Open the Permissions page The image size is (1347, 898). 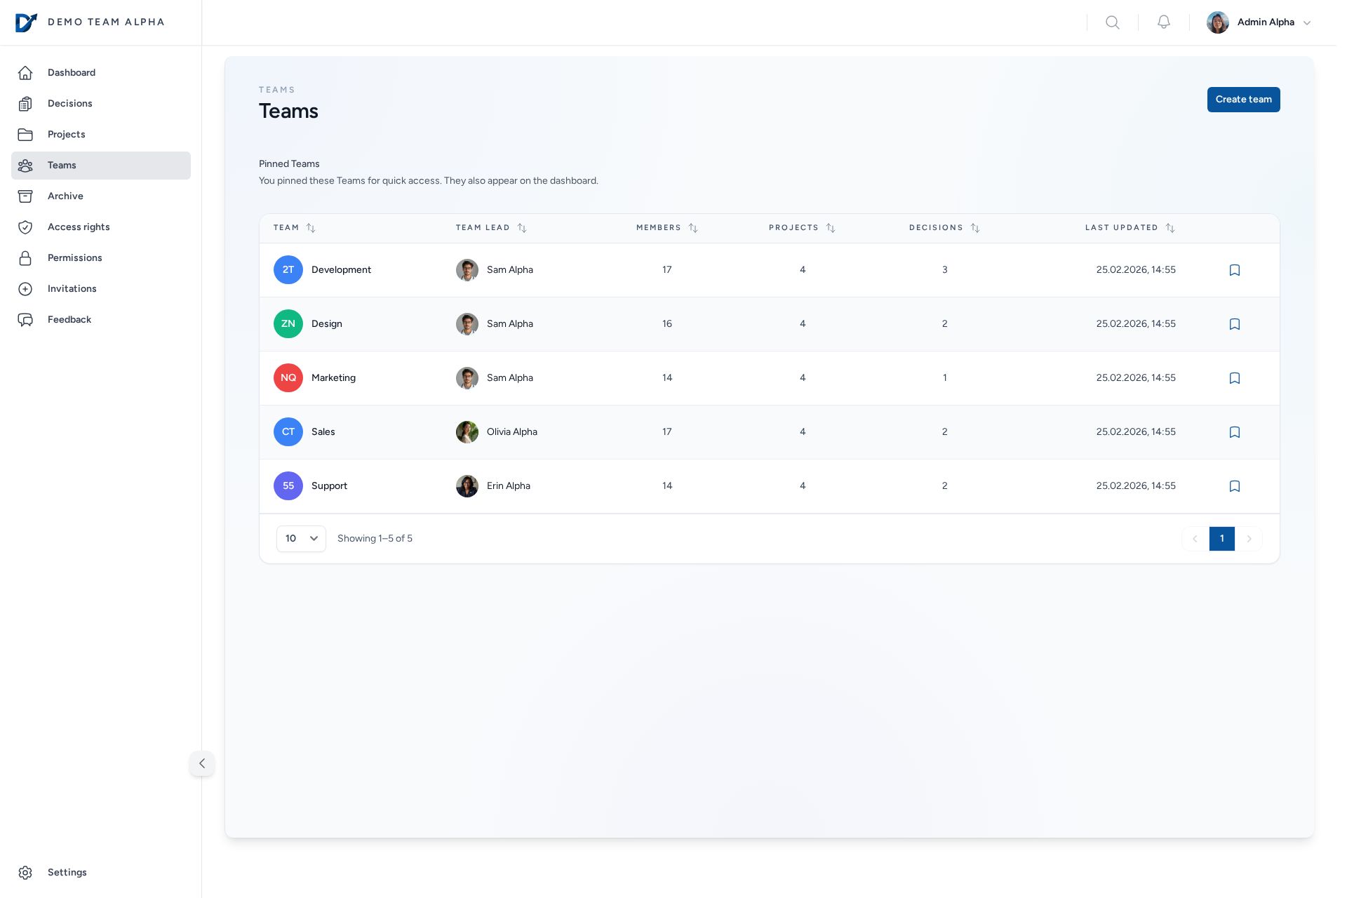tap(74, 257)
